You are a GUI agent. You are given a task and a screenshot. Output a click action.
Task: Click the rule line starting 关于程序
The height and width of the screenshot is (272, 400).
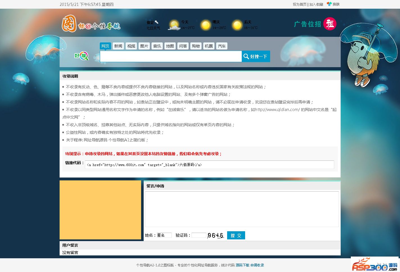(x=105, y=140)
